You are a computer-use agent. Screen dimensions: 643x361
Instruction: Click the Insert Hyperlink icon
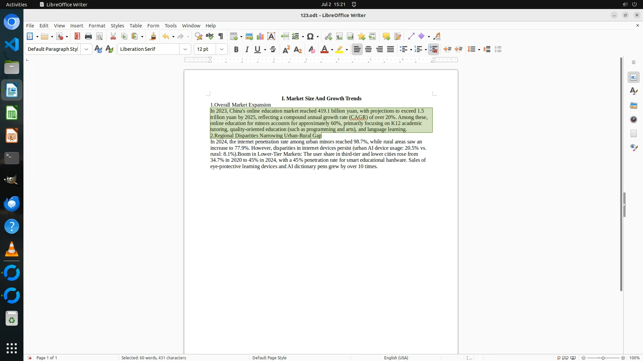328,36
